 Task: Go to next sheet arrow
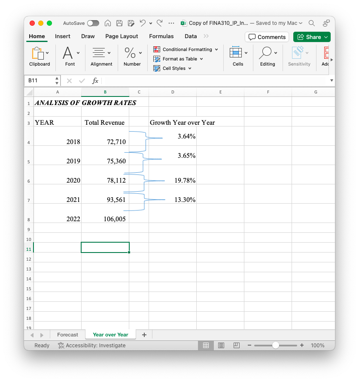coord(42,335)
